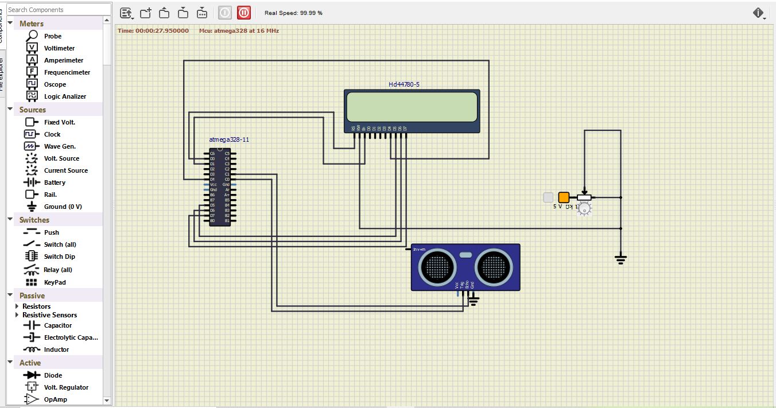The width and height of the screenshot is (776, 408).
Task: Click the red power-off simulation button
Action: click(243, 12)
